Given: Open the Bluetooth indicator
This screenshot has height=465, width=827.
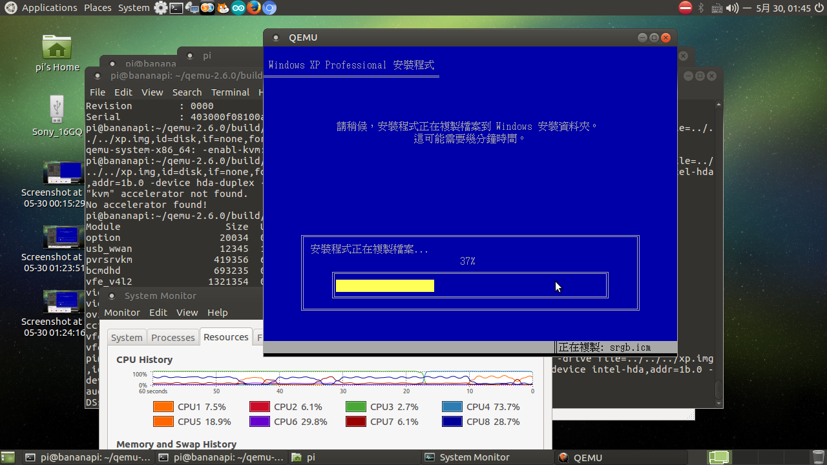Looking at the screenshot, I should 701,8.
